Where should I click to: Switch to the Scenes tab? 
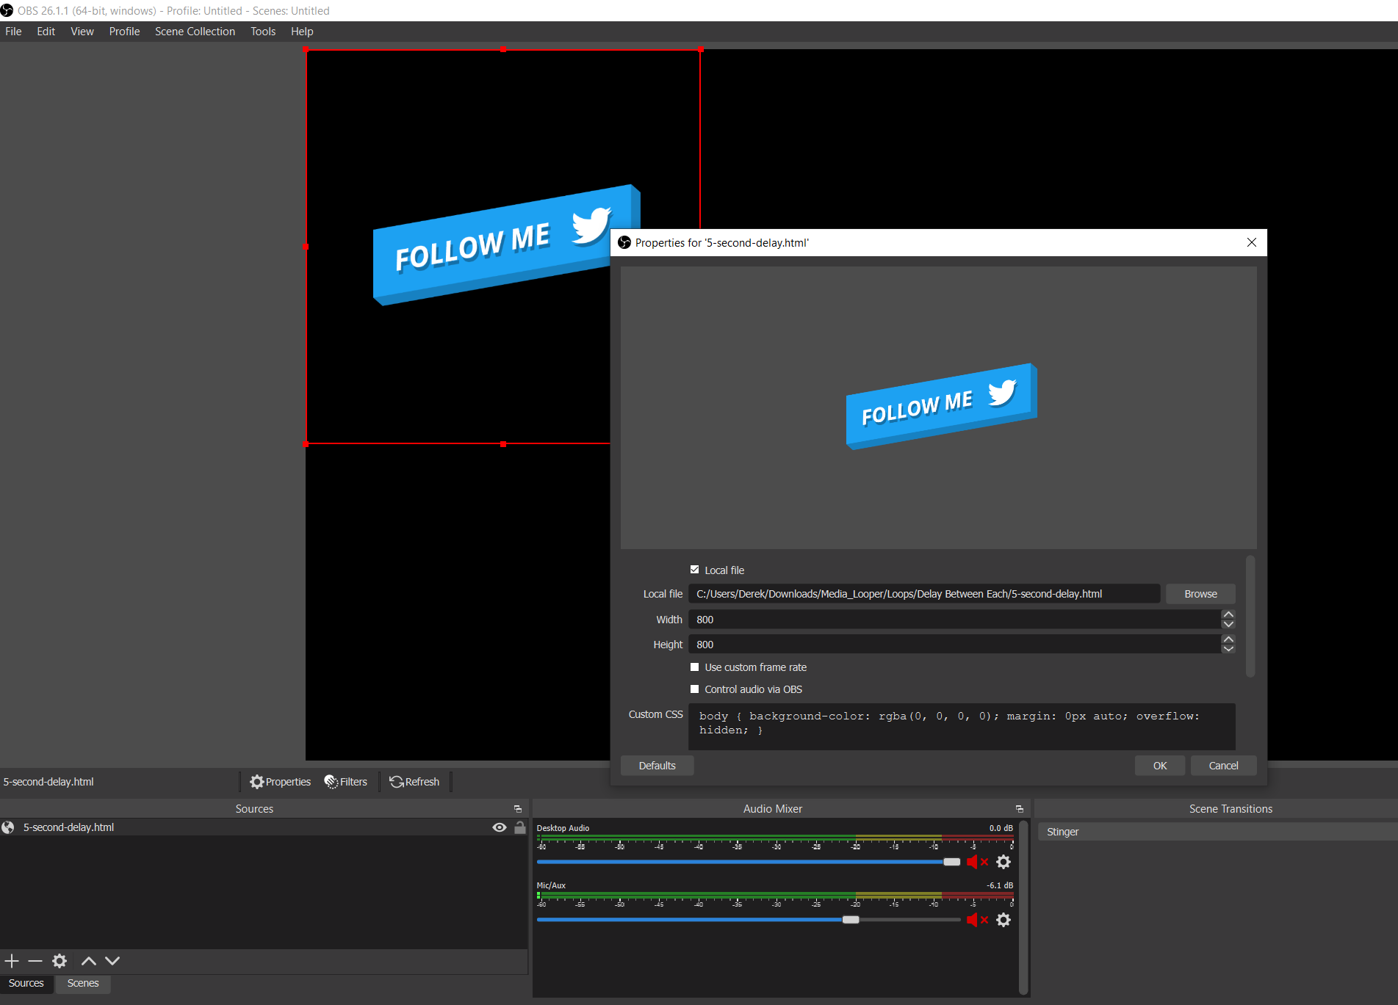pyautogui.click(x=83, y=983)
